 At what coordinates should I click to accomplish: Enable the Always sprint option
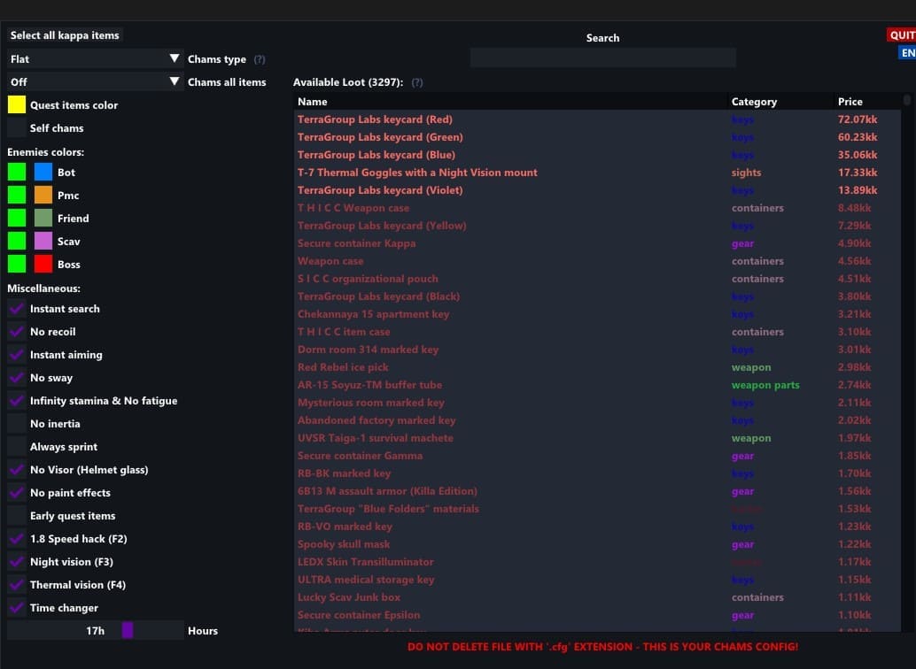click(x=17, y=447)
